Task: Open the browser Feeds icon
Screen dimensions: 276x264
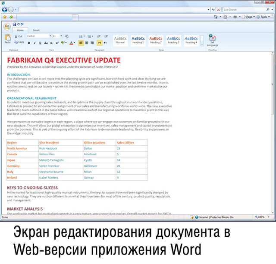Action: point(225,17)
